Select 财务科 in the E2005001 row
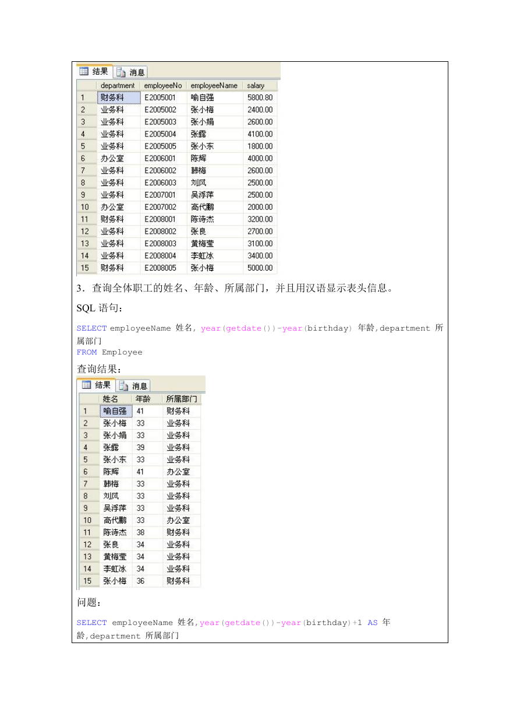 (118, 97)
